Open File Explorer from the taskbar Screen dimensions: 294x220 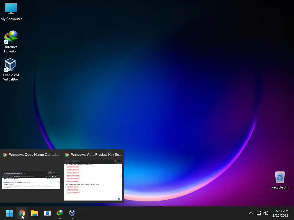coord(35,213)
